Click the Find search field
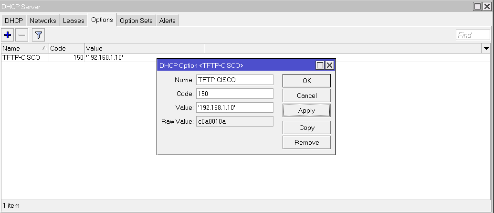Viewport: 494px width, 213px height. [x=473, y=35]
